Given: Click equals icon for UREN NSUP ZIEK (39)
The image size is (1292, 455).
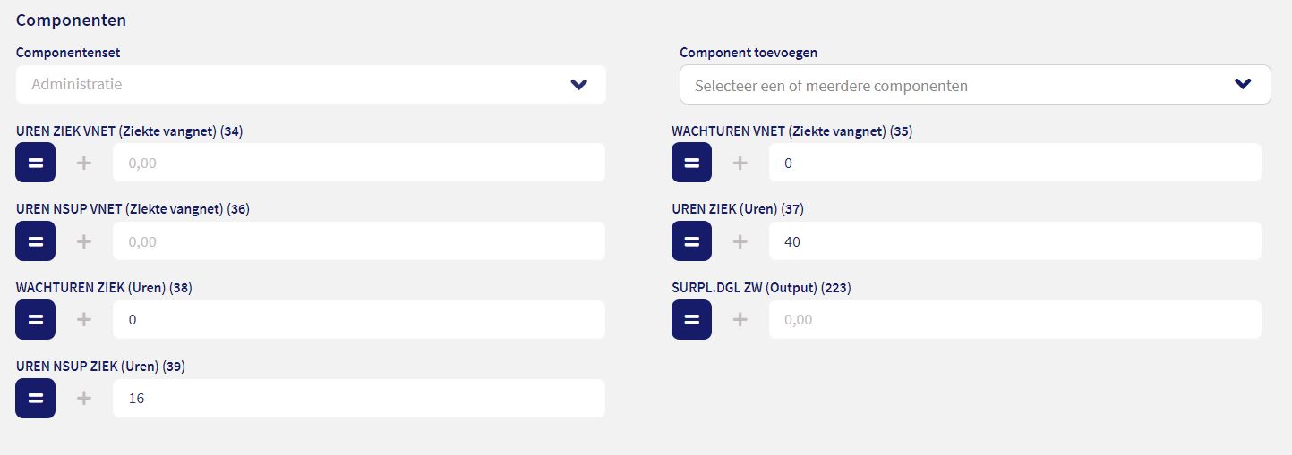Looking at the screenshot, I should pos(36,398).
